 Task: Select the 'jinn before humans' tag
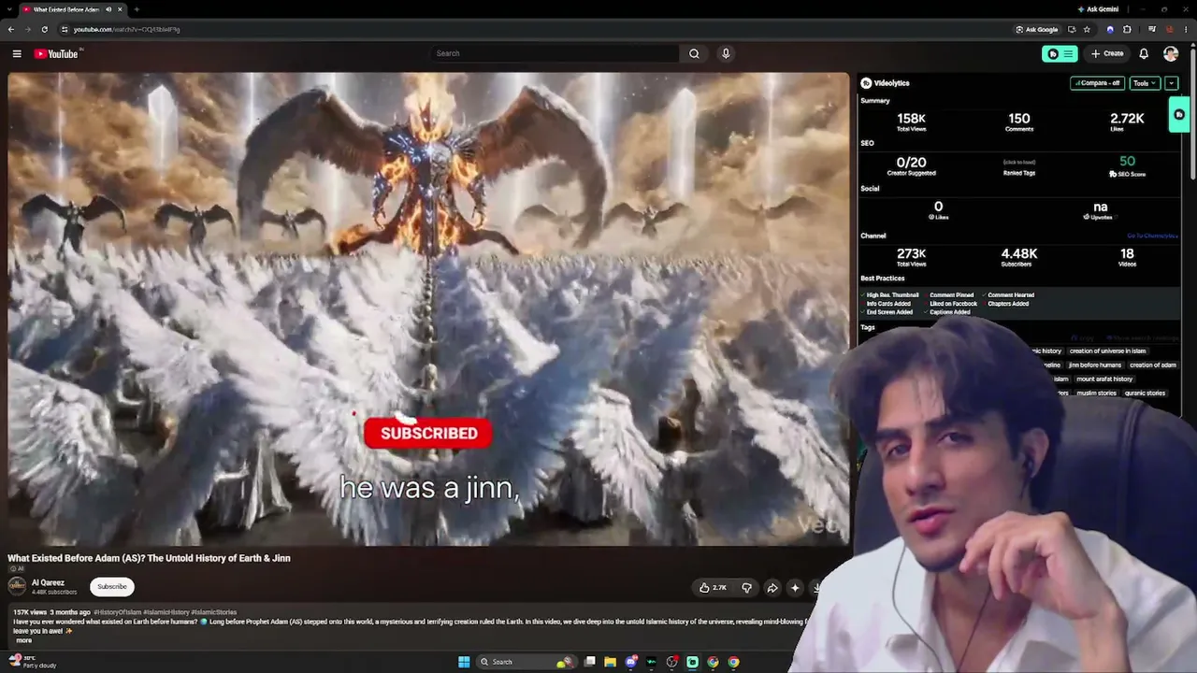(1094, 365)
